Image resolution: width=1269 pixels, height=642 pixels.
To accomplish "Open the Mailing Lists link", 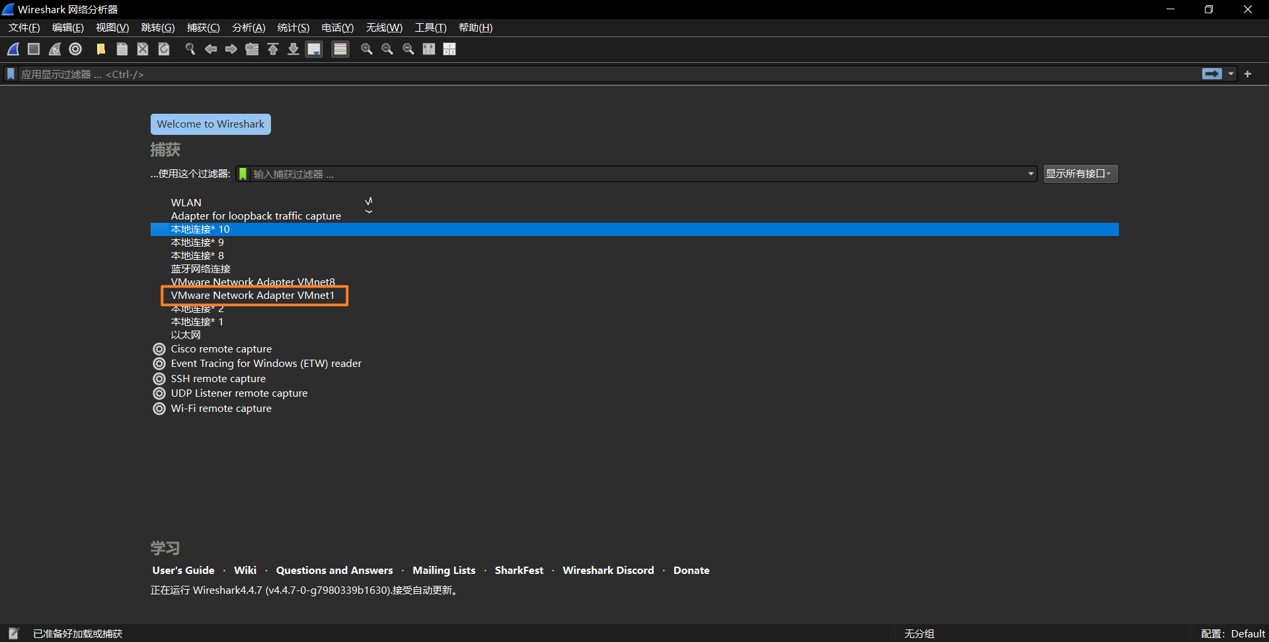I will (x=444, y=570).
